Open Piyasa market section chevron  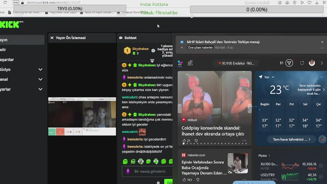point(269,155)
